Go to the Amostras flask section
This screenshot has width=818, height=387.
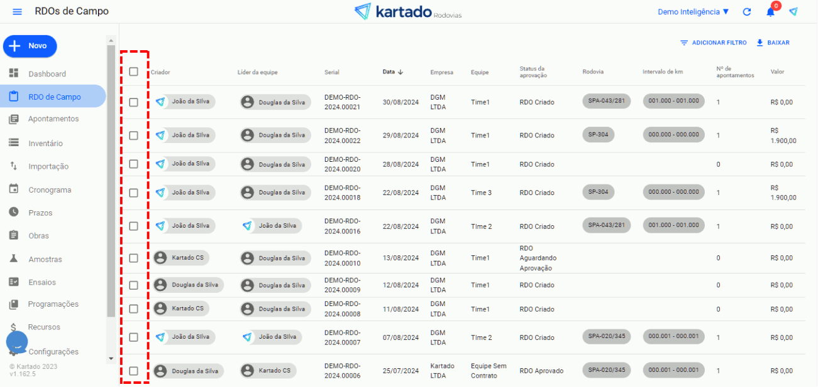(x=45, y=259)
